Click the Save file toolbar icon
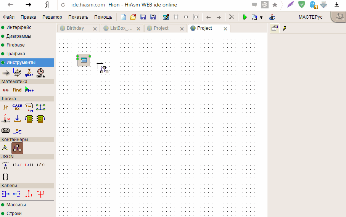This screenshot has width=346, height=217. coord(143,17)
